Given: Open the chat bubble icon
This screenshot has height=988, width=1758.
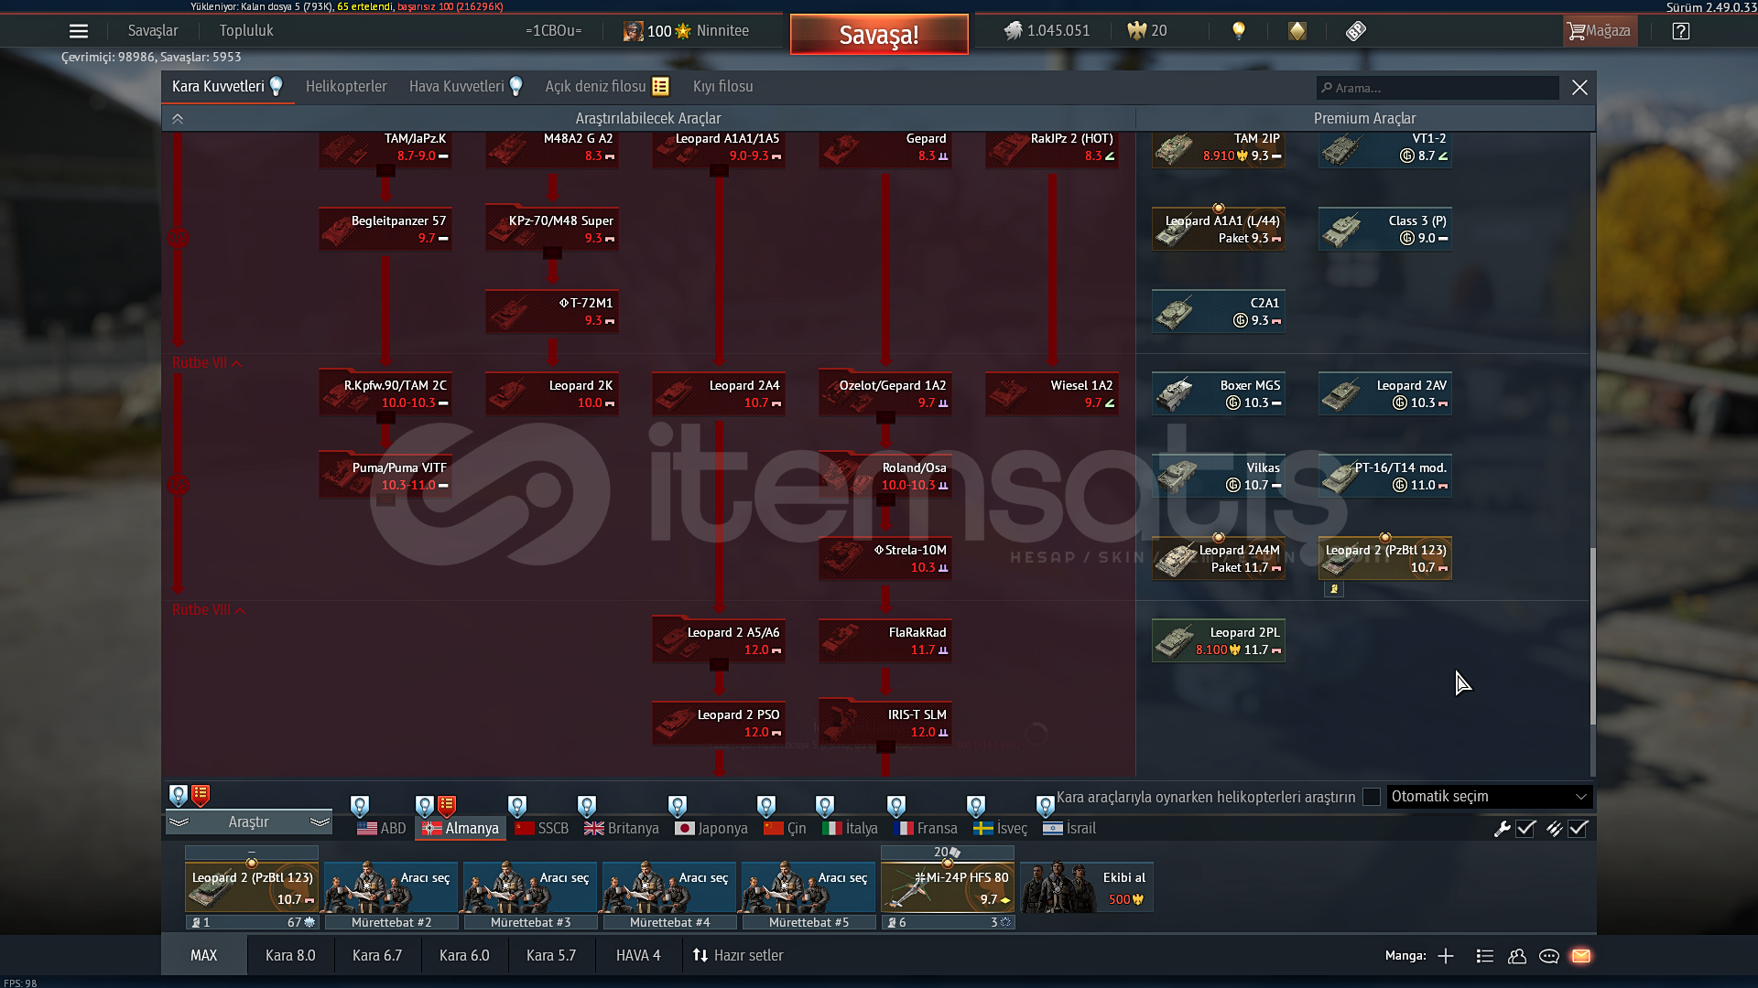Looking at the screenshot, I should click(1549, 956).
